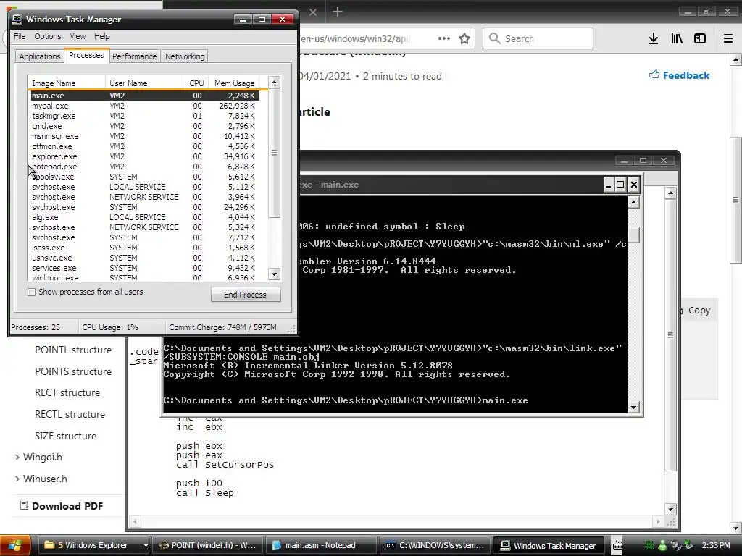
Task: Expand the Winuser.h tree node
Action: click(17, 479)
